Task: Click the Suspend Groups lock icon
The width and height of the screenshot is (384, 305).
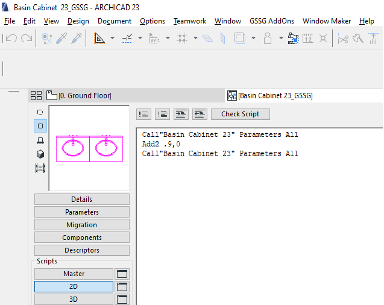Action: (268, 39)
